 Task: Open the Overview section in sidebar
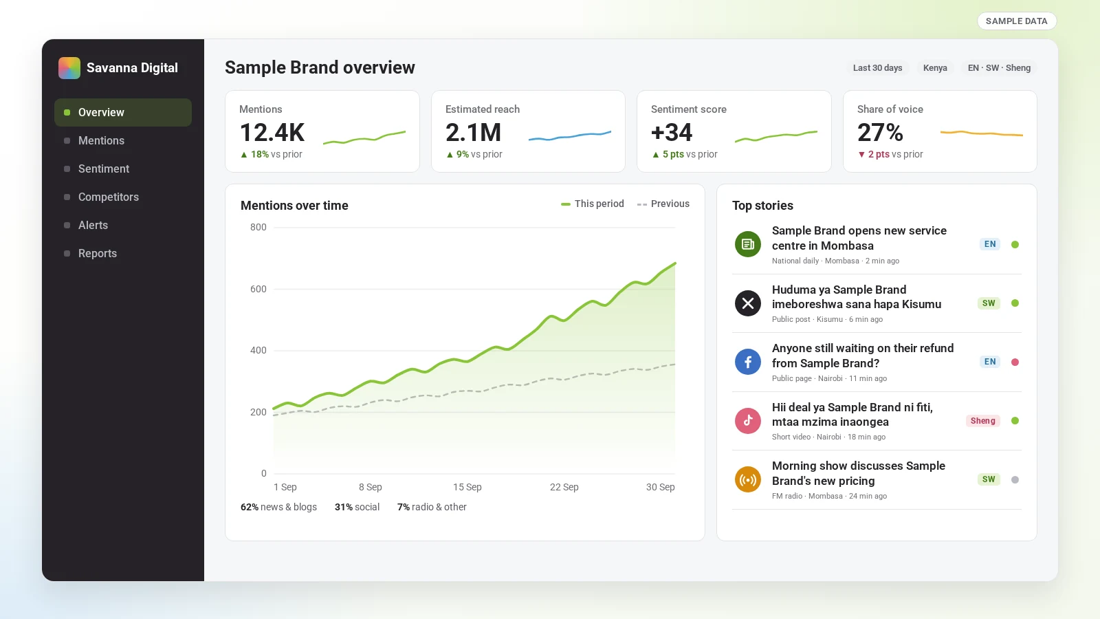[x=123, y=112]
